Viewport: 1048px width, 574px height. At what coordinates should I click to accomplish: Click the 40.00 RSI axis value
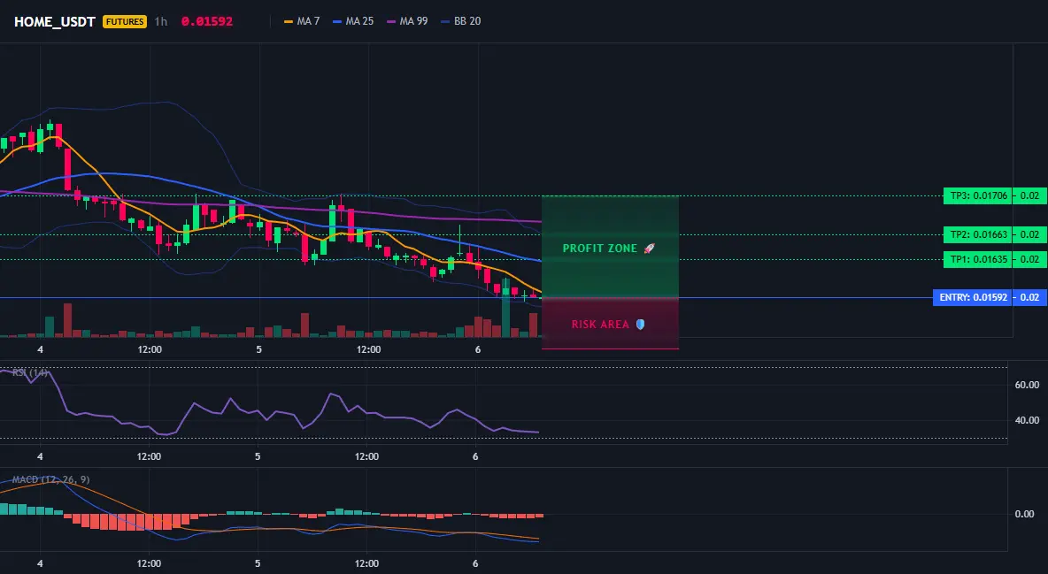(x=1028, y=420)
